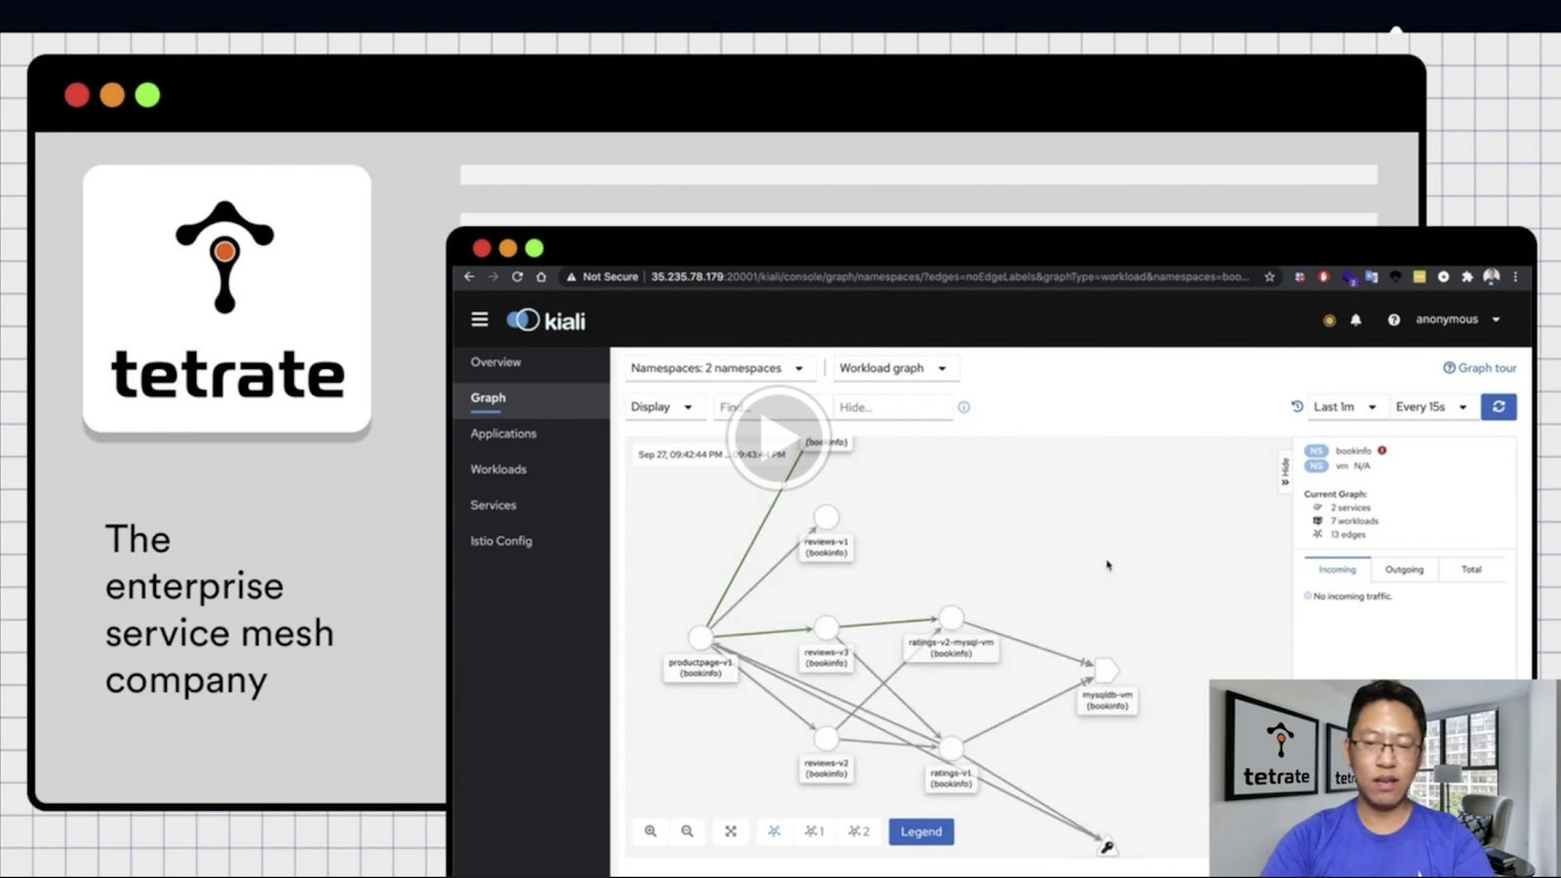Zoom in on the graph

point(651,831)
